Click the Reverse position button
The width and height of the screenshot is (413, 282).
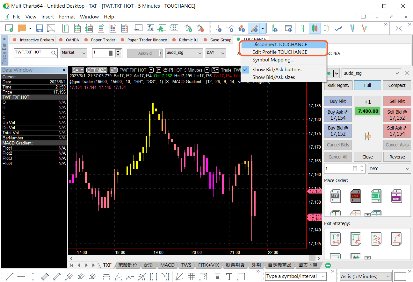point(397,157)
